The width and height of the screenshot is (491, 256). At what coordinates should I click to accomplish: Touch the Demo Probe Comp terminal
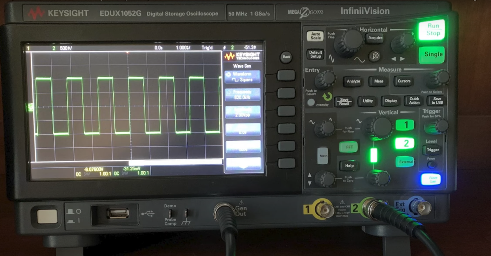(x=170, y=214)
